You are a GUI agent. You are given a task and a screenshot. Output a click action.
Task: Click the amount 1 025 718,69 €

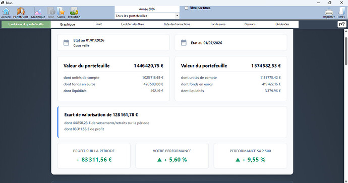pyautogui.click(x=153, y=78)
